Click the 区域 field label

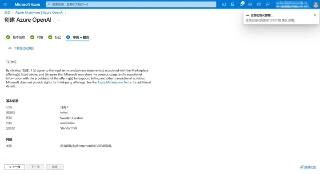[x=9, y=118]
